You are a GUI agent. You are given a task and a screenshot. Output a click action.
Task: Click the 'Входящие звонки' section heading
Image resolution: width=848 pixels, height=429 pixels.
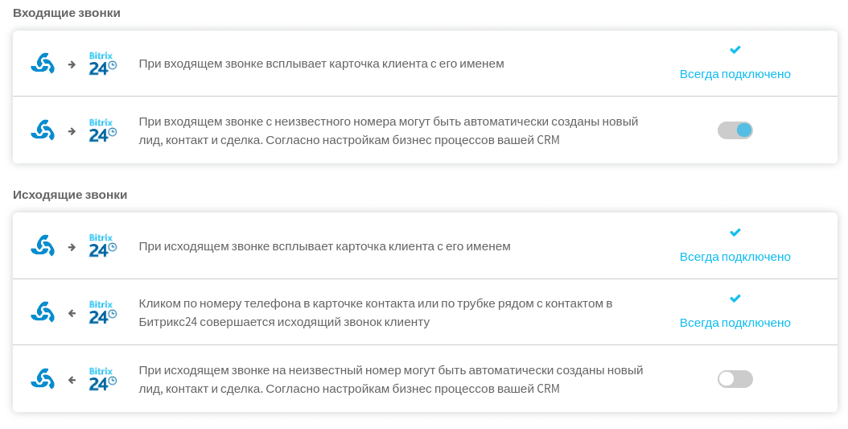point(67,13)
